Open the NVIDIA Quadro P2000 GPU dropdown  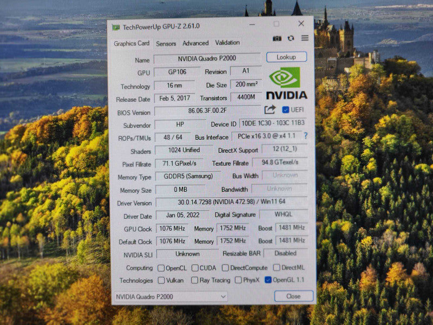170,296
